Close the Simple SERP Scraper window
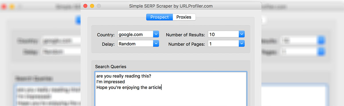The width and height of the screenshot is (344, 106). (x=85, y=6)
